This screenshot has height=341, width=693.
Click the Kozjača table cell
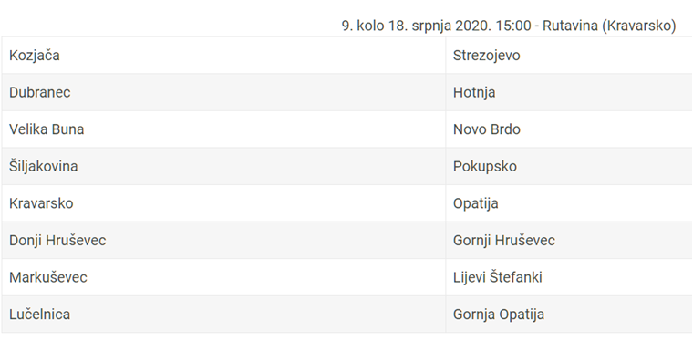pos(223,56)
